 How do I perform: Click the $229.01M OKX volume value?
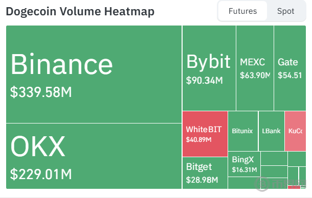pyautogui.click(x=41, y=174)
